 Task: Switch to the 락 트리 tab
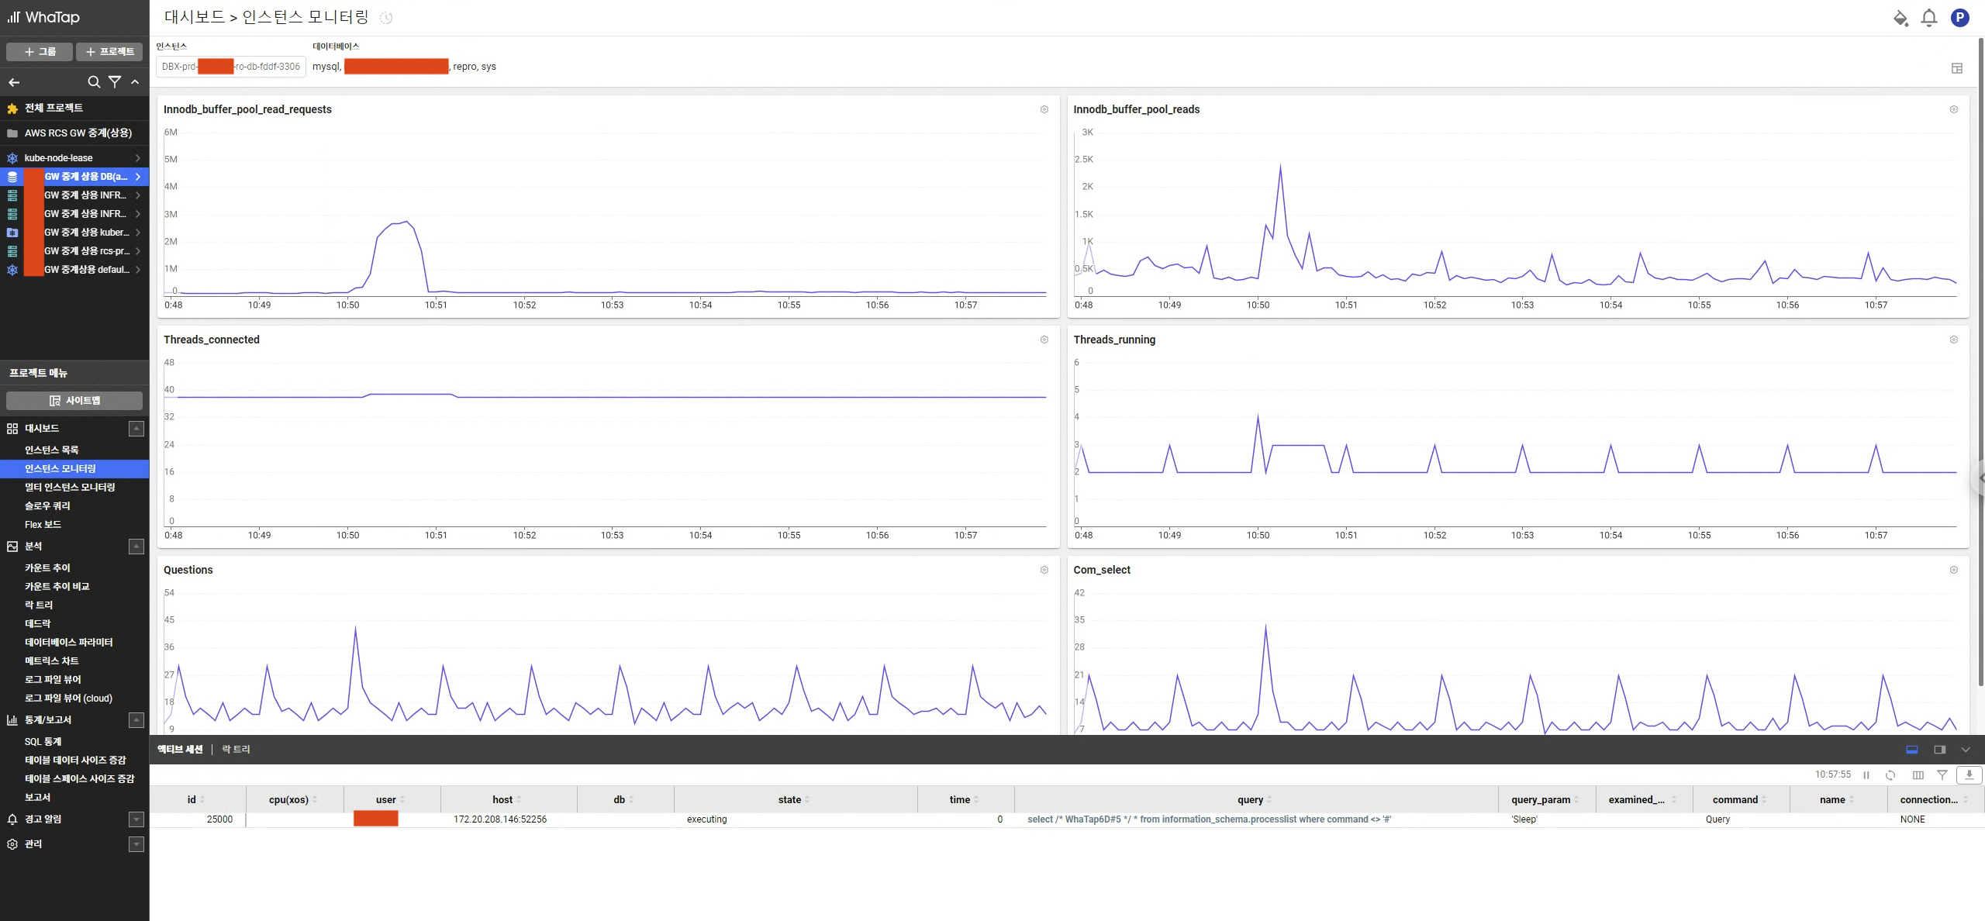tap(236, 750)
